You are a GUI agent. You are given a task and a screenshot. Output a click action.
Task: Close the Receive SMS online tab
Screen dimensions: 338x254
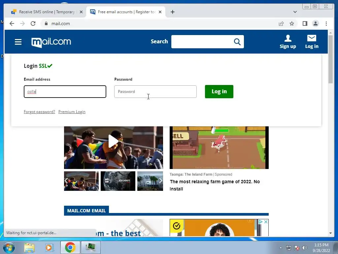point(81,12)
